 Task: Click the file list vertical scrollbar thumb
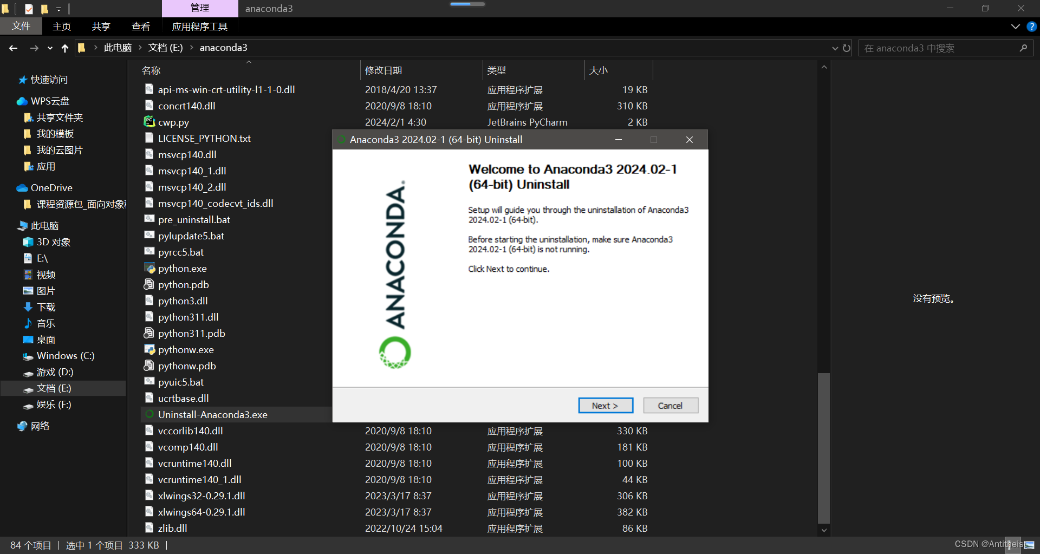pyautogui.click(x=824, y=448)
